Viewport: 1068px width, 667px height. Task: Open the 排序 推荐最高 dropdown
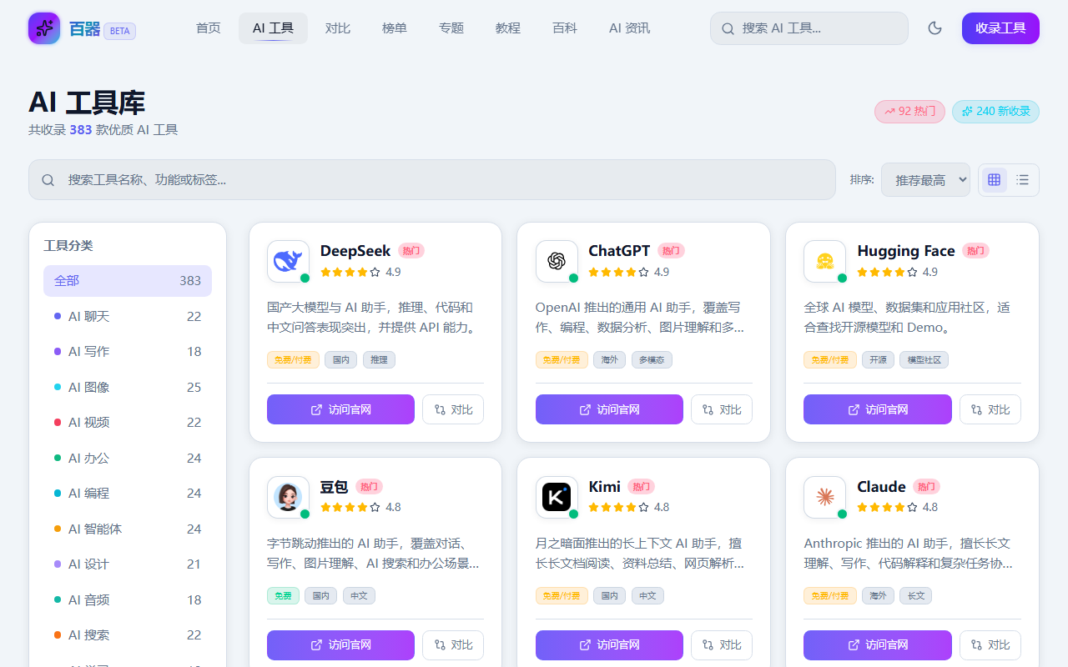pyautogui.click(x=925, y=179)
